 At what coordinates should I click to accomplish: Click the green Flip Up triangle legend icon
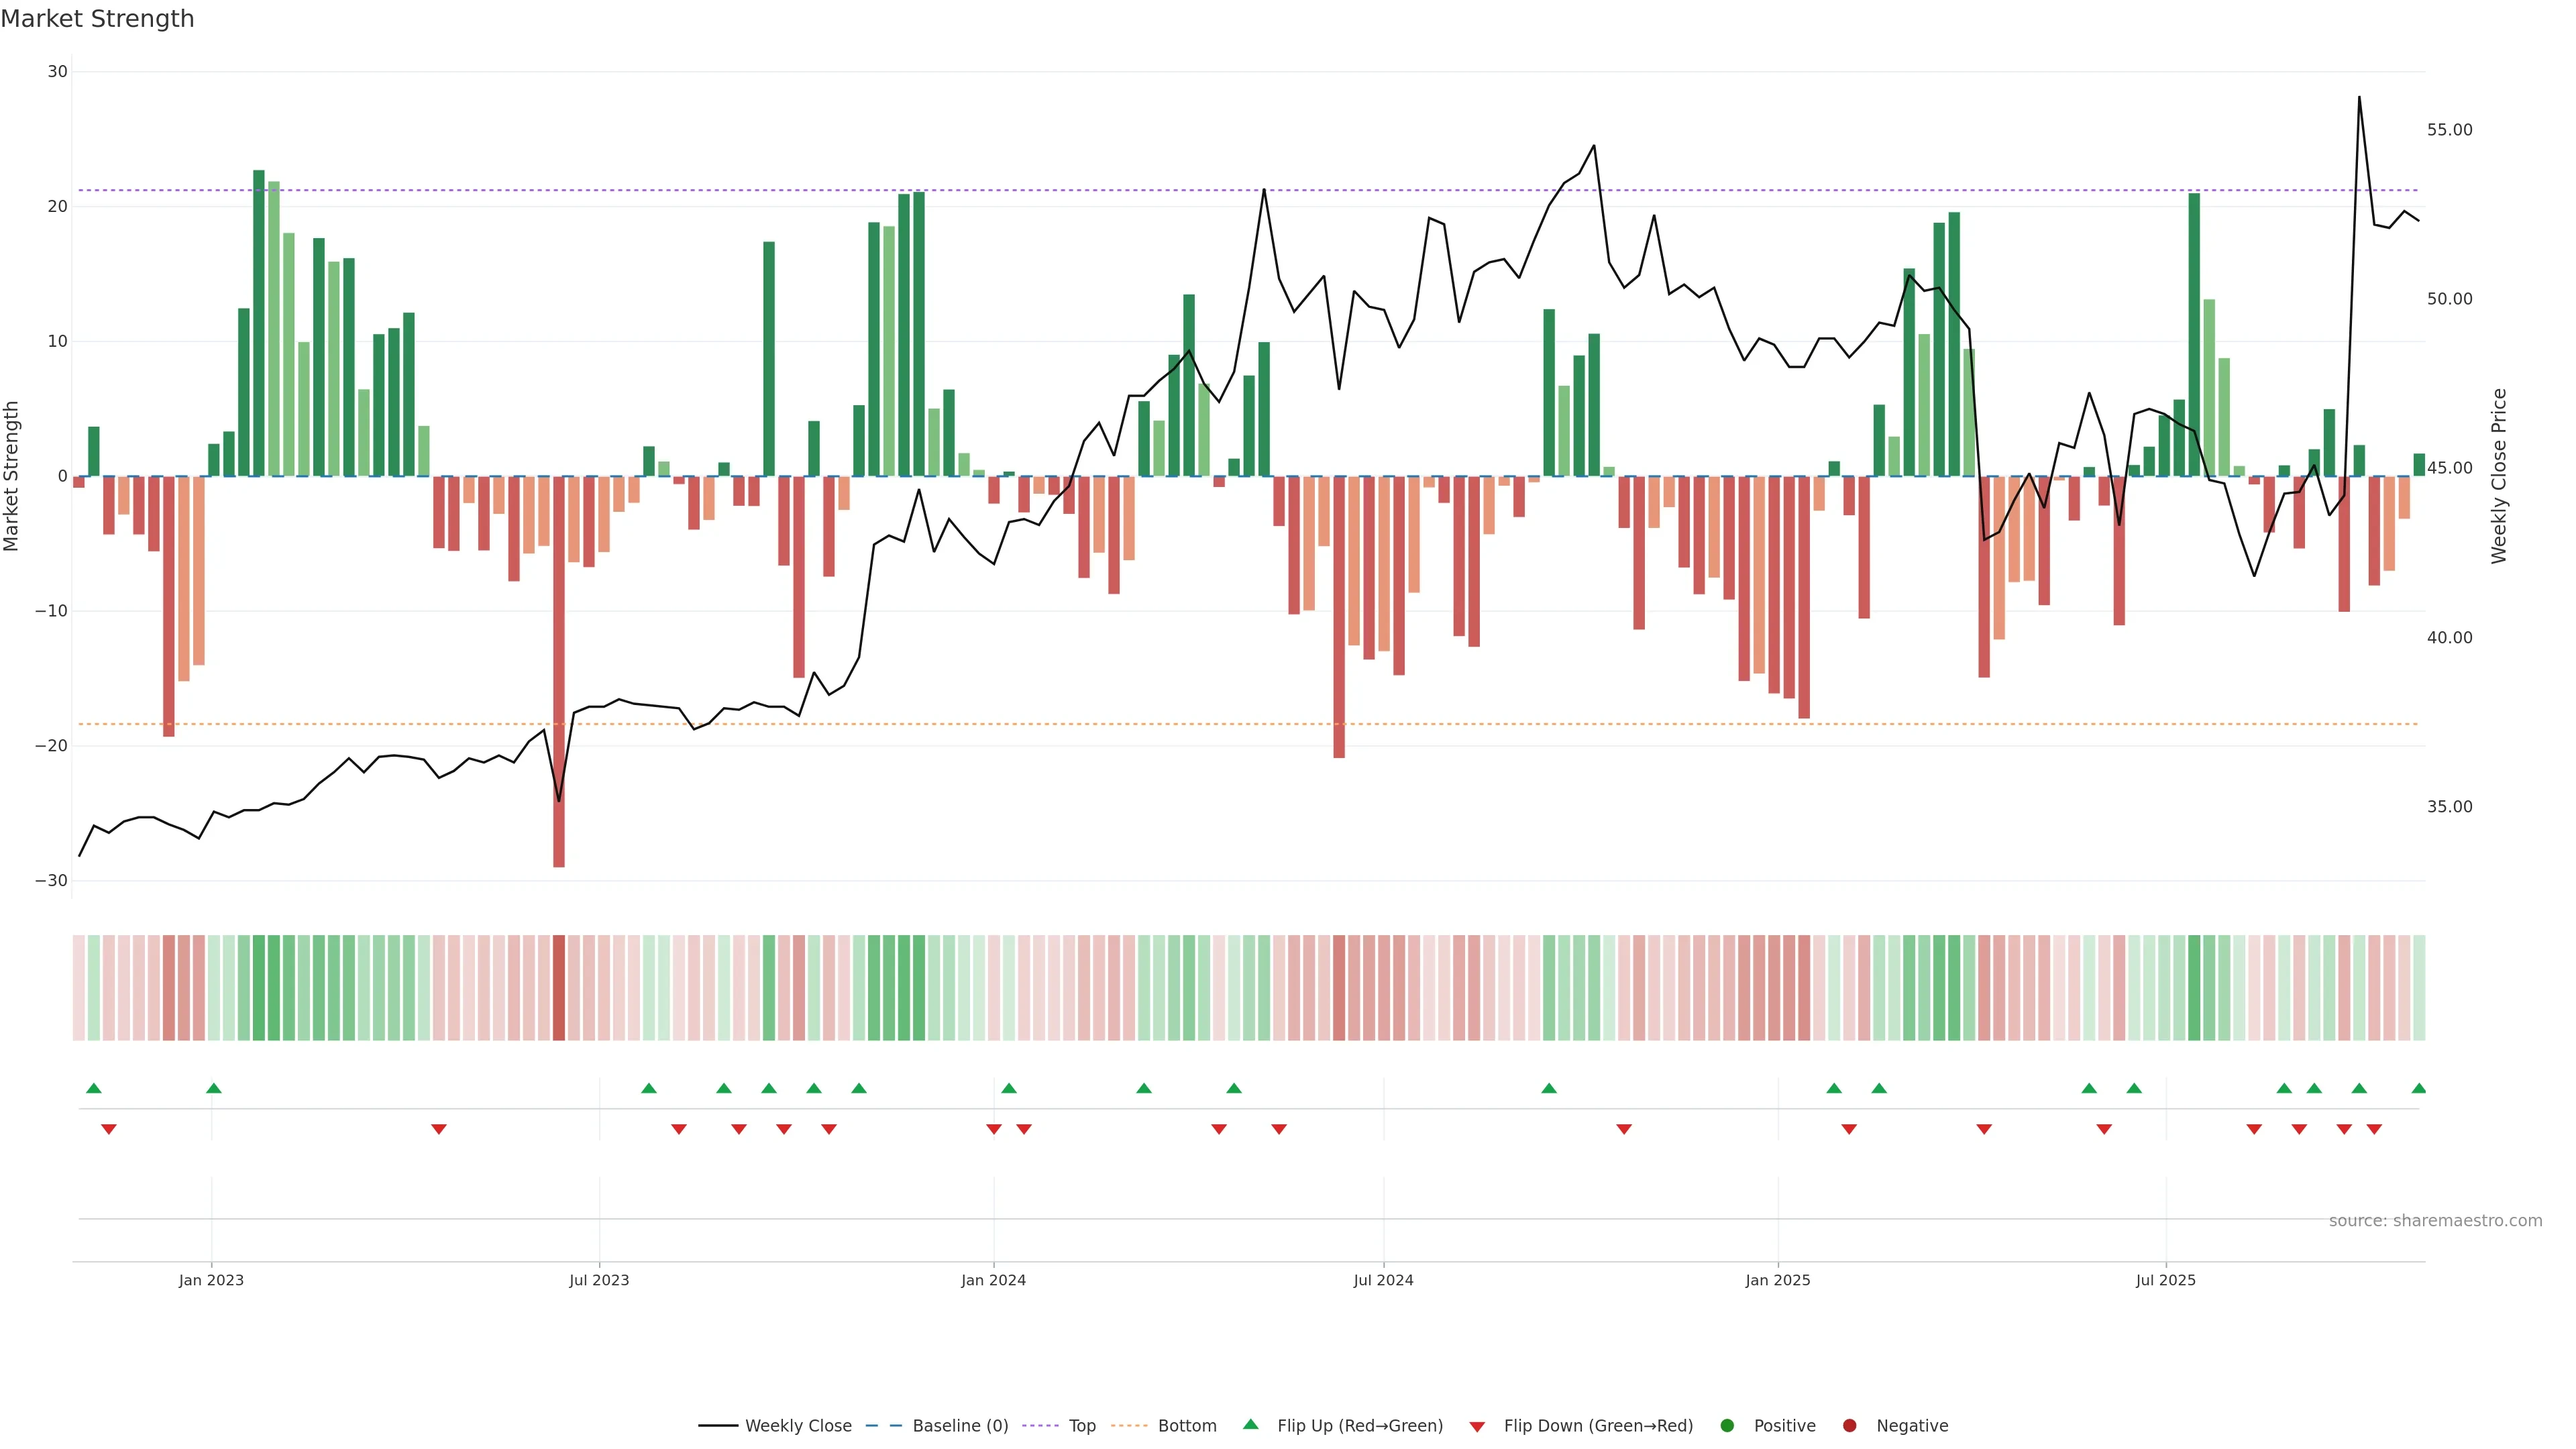click(1250, 1424)
